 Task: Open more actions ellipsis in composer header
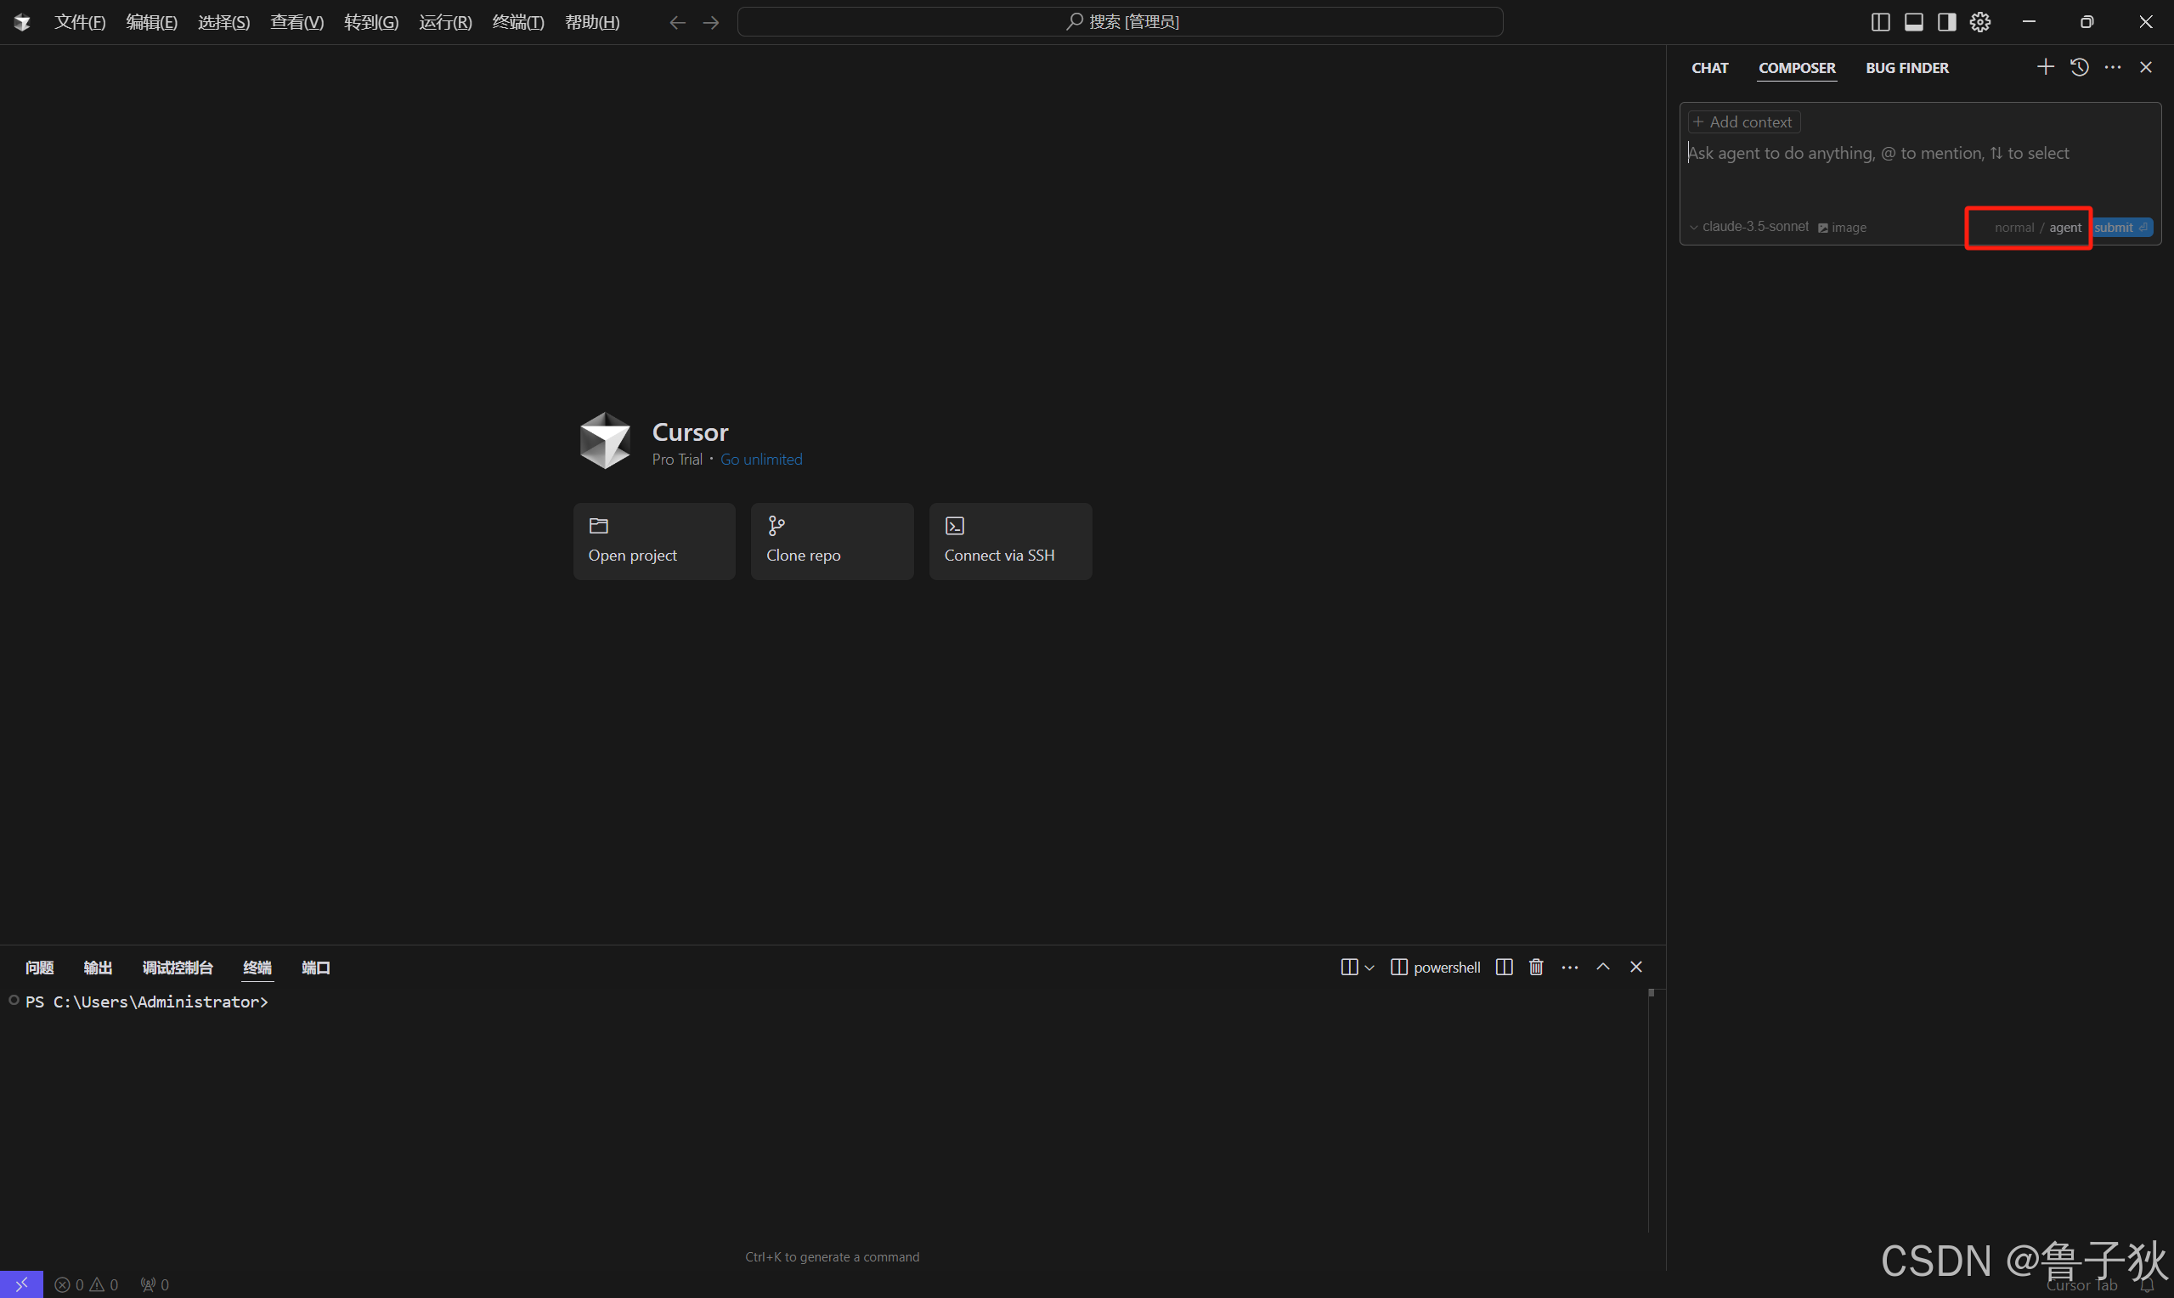2113,67
